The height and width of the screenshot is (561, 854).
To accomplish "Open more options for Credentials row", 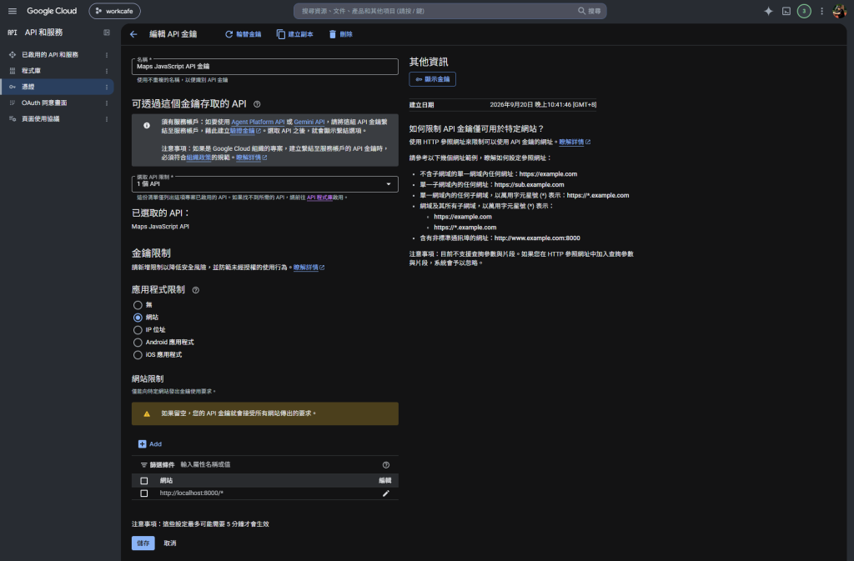I will coord(106,87).
